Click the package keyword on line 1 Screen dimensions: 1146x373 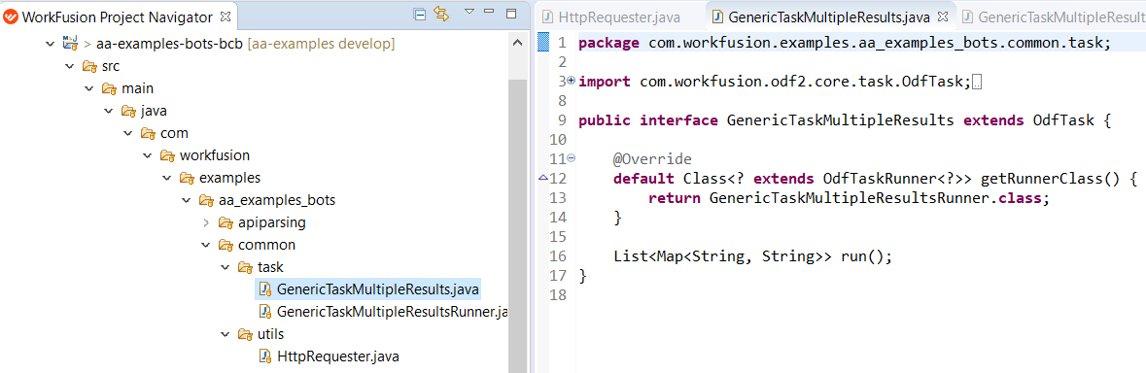608,43
